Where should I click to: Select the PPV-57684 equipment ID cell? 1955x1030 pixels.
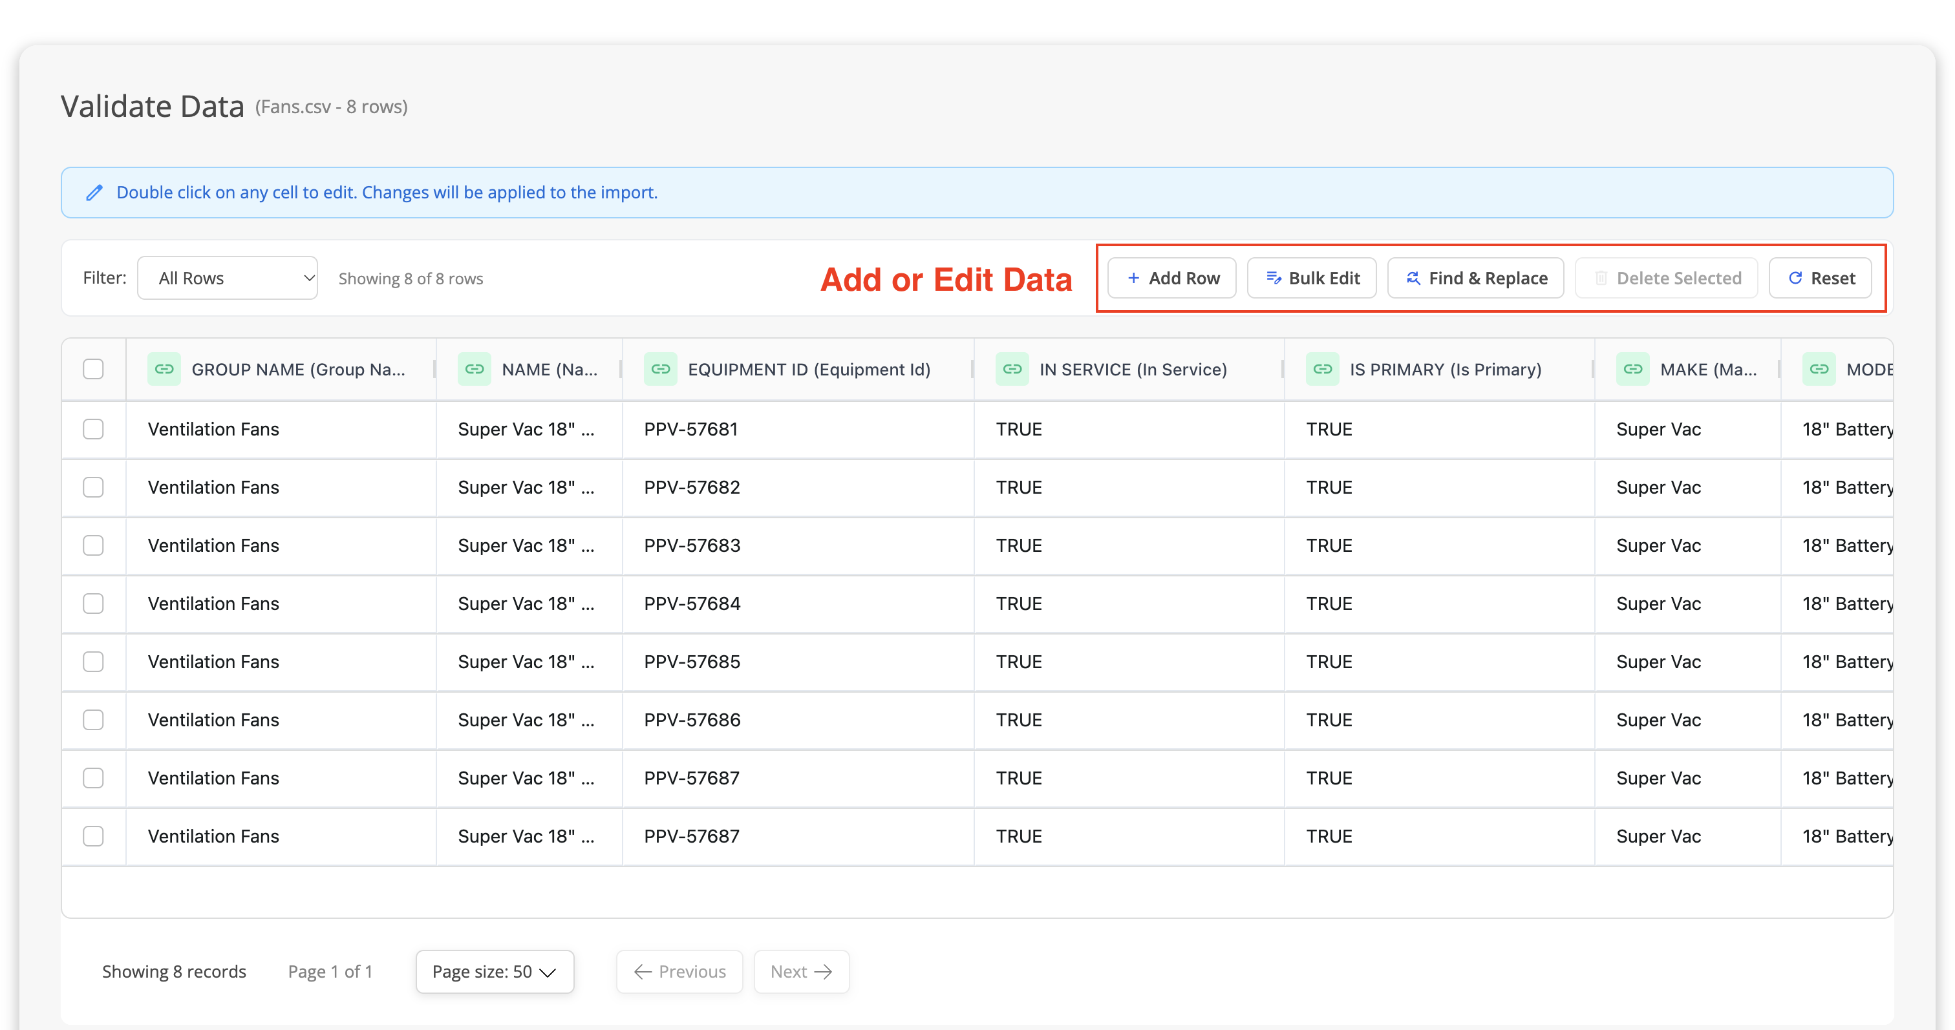(798, 604)
